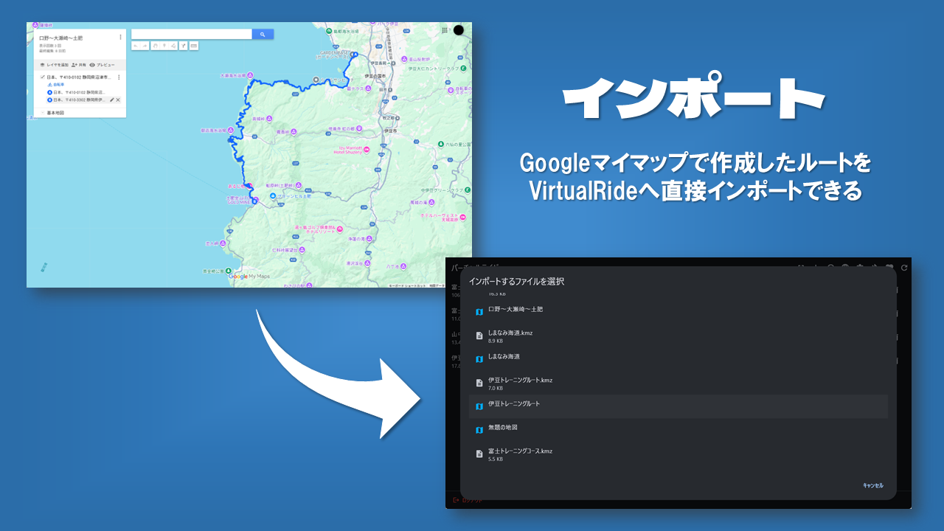Click the search magnifier icon
944x531 pixels.
point(263,34)
